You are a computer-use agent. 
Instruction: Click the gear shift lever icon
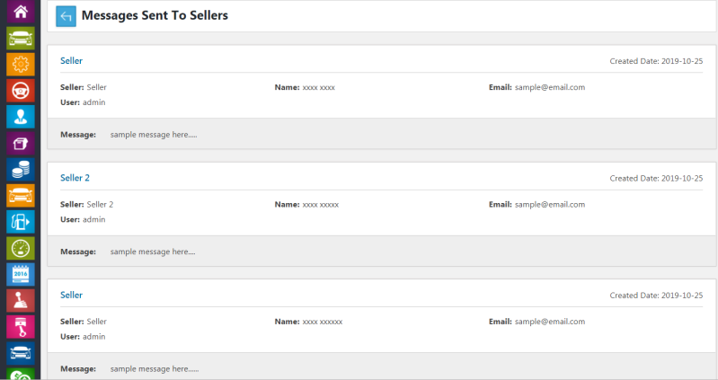coord(20,300)
